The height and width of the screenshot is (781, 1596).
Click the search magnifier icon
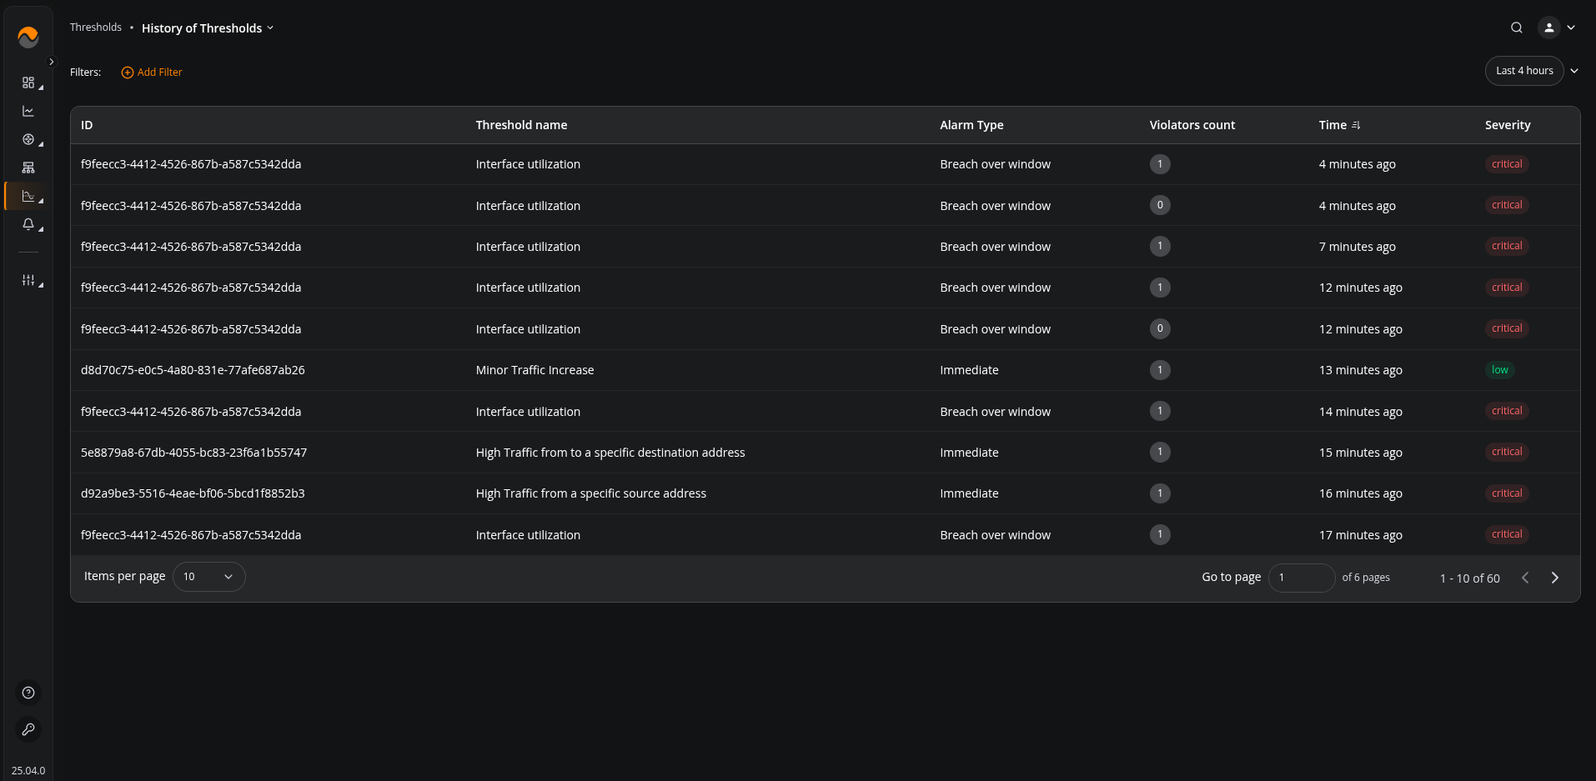click(x=1517, y=28)
